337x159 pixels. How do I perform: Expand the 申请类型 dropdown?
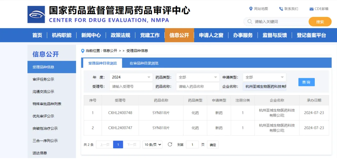[x=264, y=77]
